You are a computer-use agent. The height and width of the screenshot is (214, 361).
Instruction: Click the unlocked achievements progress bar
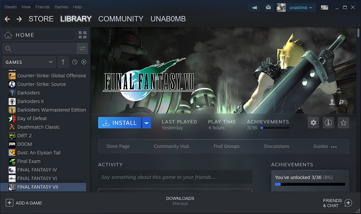(x=310, y=185)
